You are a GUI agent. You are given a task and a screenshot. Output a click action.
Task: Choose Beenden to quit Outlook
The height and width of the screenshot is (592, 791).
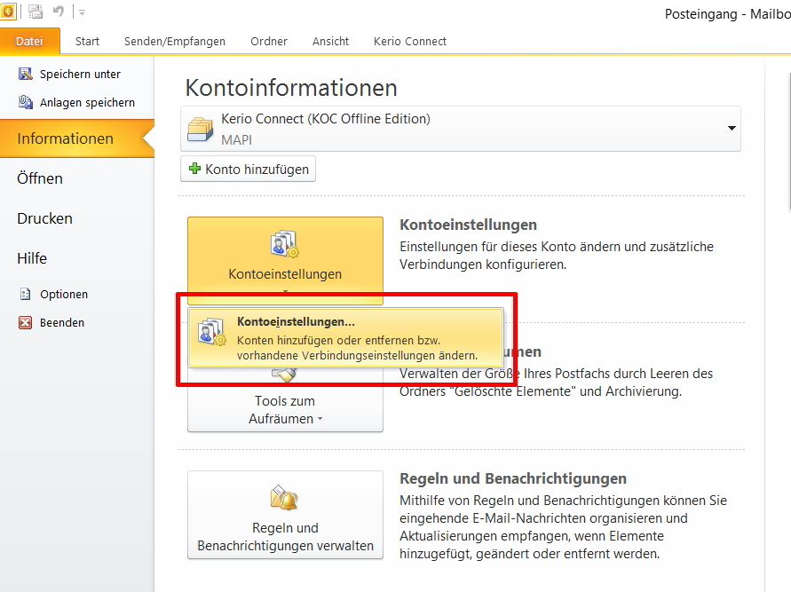[x=76, y=322]
